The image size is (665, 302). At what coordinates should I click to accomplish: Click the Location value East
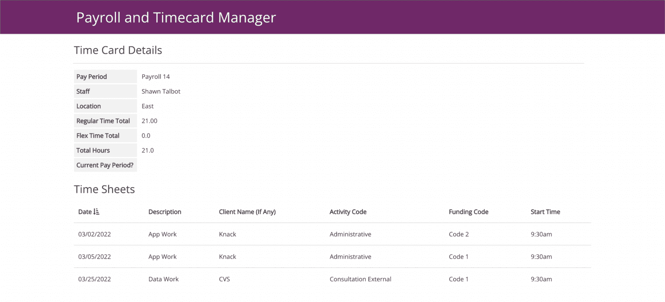coord(147,106)
